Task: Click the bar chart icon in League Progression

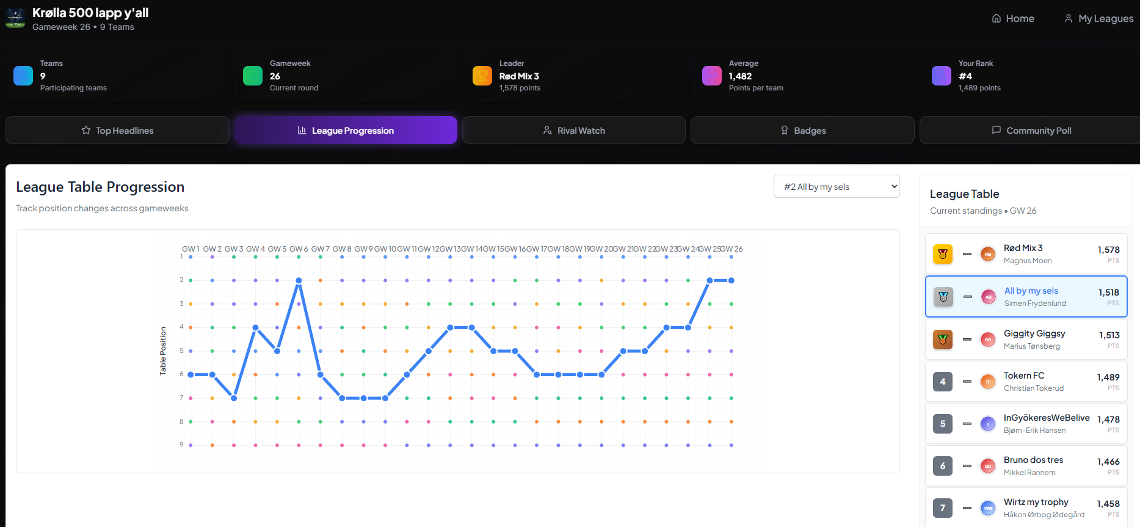Action: tap(302, 130)
